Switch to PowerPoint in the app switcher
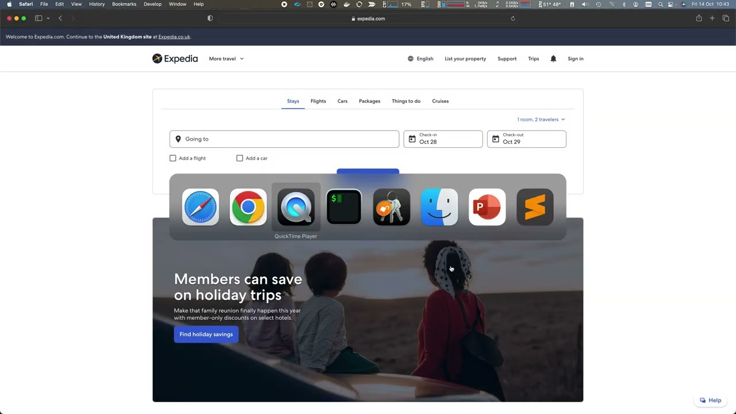736x414 pixels. pyautogui.click(x=487, y=207)
